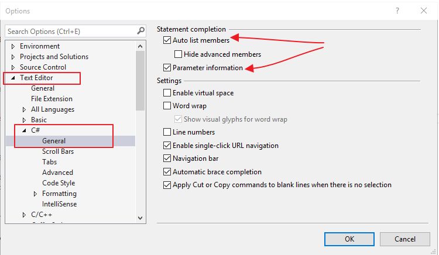Select File Extension tree item
439x255 pixels.
click(52, 99)
